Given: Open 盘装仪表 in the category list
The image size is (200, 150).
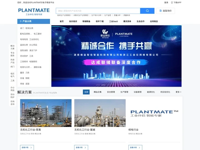Looking at the screenshot, I should [x=24, y=45].
